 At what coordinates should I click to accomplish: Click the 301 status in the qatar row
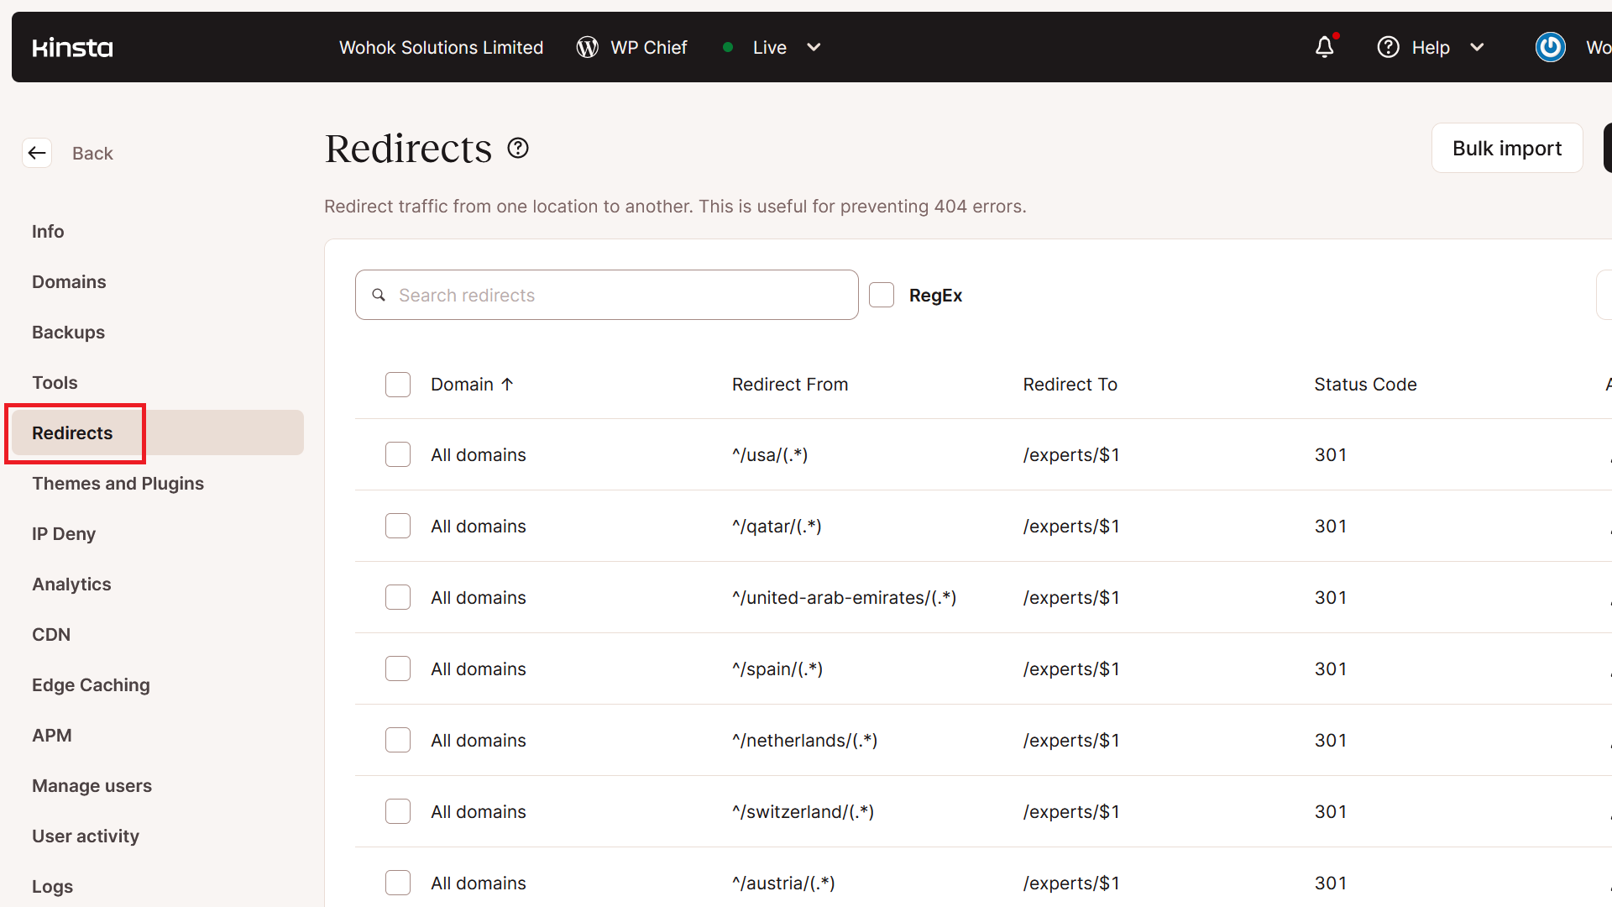point(1331,526)
